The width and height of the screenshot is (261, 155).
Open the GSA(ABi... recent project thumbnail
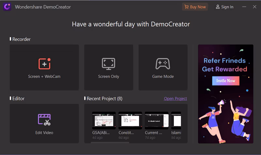tap(104, 120)
